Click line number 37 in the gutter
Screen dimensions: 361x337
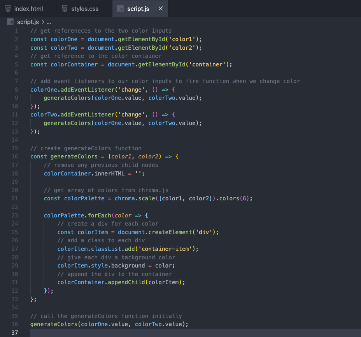15,333
